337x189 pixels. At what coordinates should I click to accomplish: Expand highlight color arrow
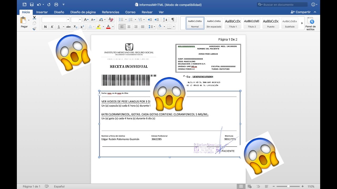click(x=103, y=27)
